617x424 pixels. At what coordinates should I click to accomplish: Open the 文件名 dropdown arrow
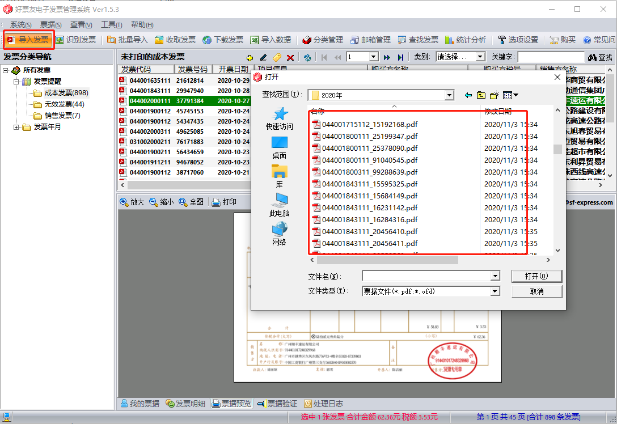(496, 276)
